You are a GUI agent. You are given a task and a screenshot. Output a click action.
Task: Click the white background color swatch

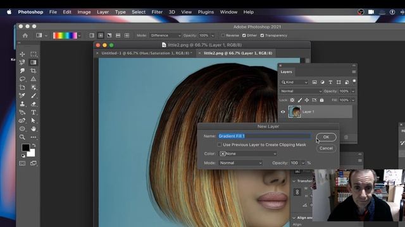tap(32, 153)
